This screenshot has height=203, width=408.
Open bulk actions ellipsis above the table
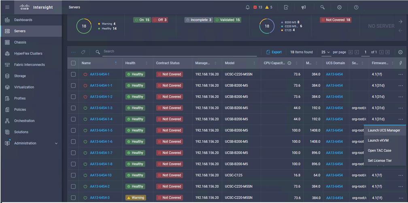click(73, 52)
